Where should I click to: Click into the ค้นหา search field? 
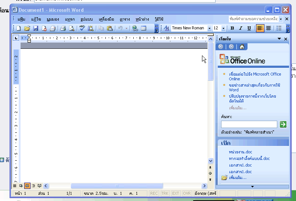tap(249, 124)
